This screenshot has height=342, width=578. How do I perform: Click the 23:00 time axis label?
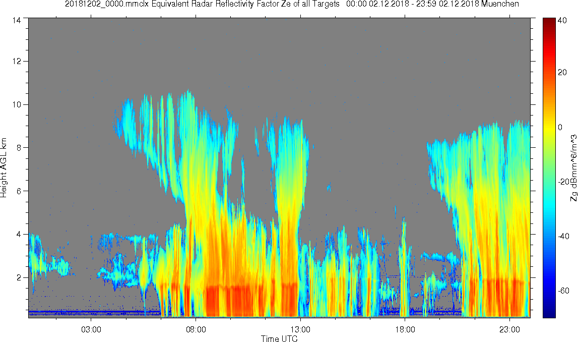point(510,329)
